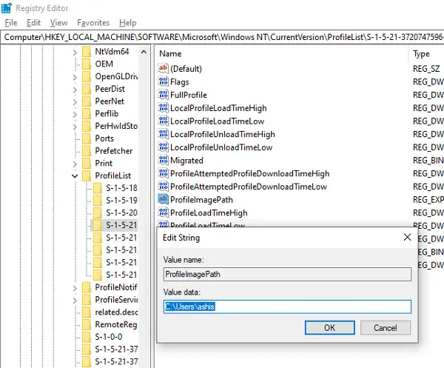The image size is (444, 368).
Task: Open the File menu
Action: pos(11,23)
